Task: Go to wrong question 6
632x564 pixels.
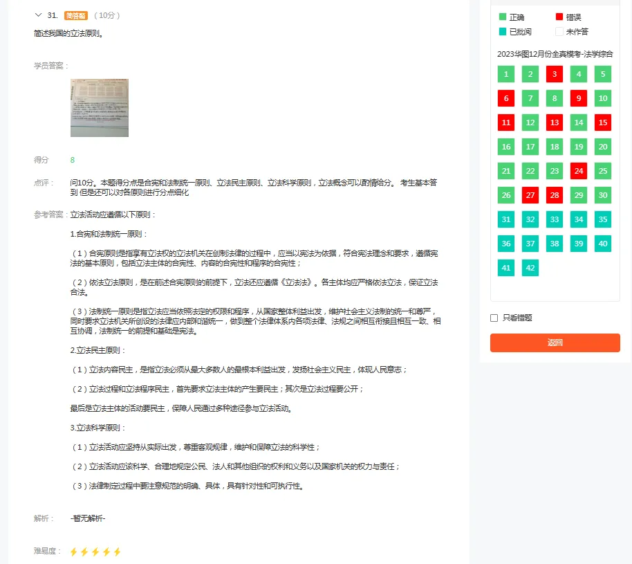Action: point(506,98)
